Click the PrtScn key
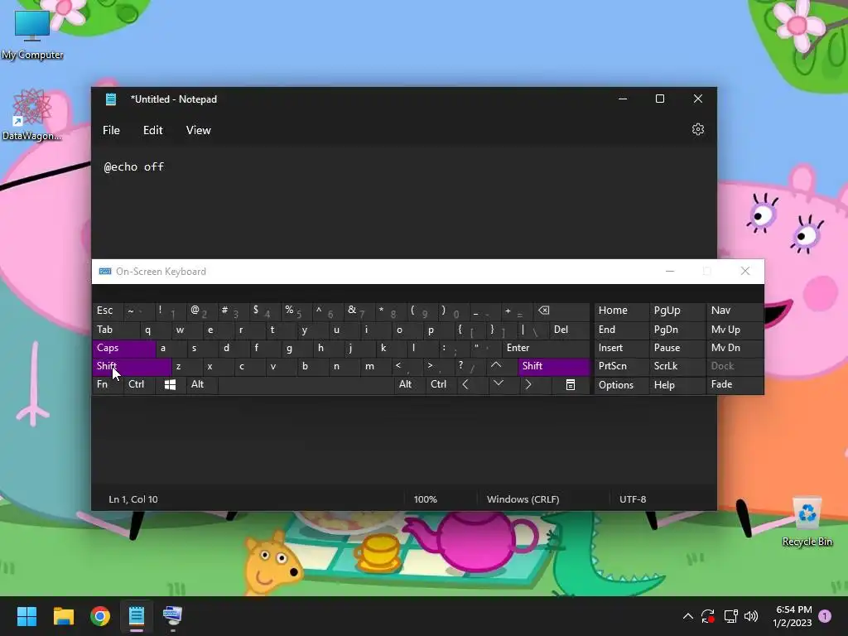 [621, 366]
